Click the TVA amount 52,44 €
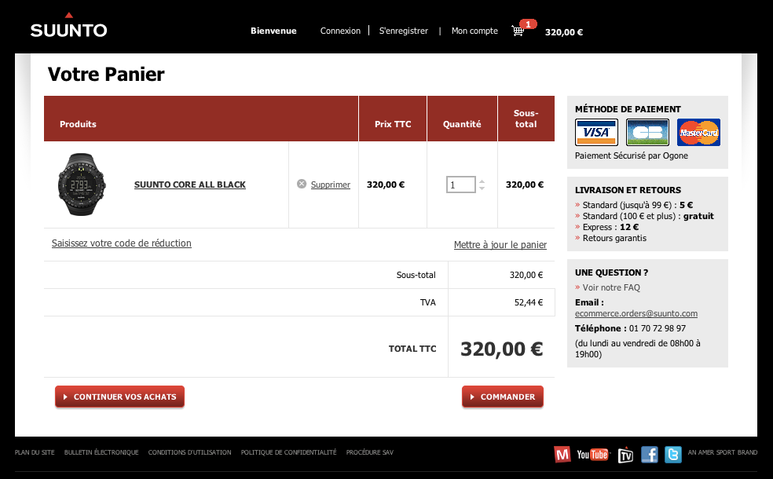This screenshot has width=773, height=479. point(529,302)
